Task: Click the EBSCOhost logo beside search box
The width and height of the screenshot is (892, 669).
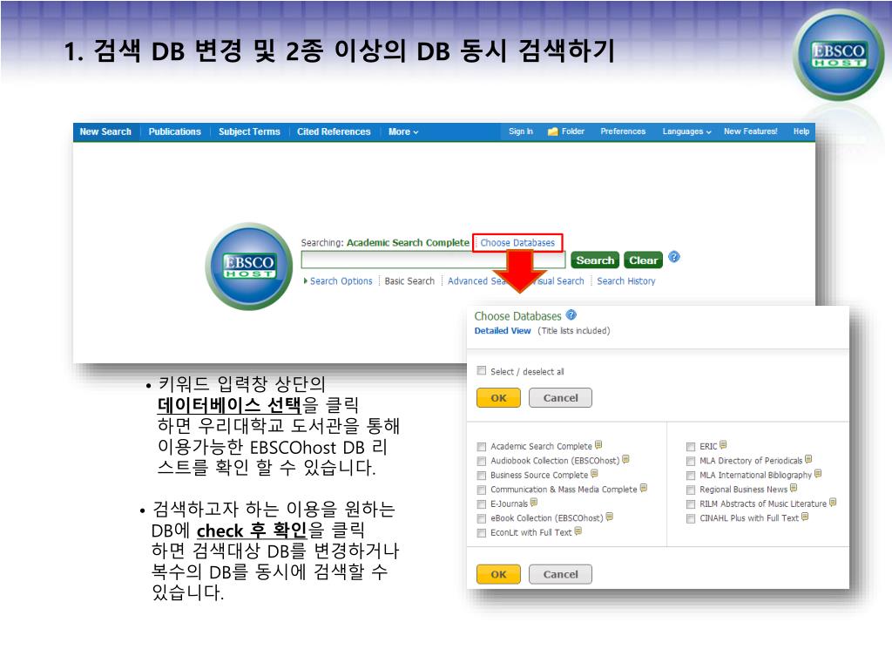Action: (x=249, y=267)
